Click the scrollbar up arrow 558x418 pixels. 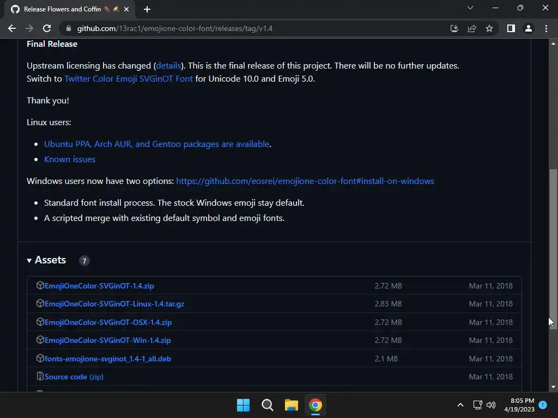click(553, 44)
